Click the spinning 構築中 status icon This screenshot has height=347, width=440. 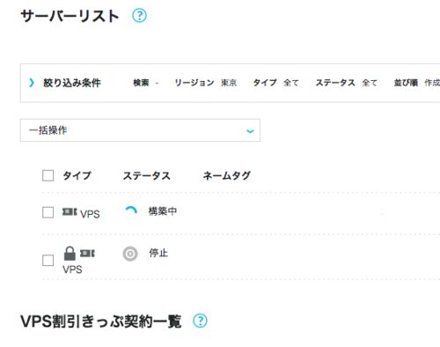tap(131, 210)
